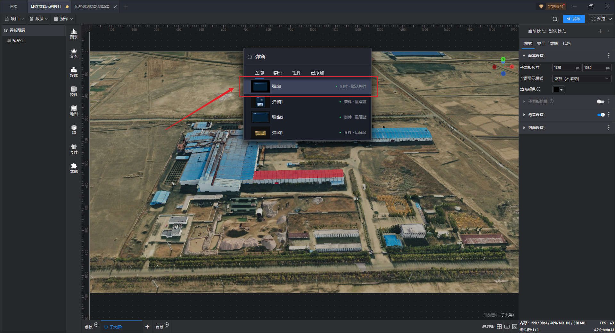
Task: Select the 文本 text component icon
Action: (74, 53)
